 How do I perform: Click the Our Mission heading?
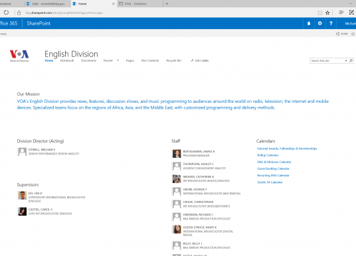tap(29, 94)
